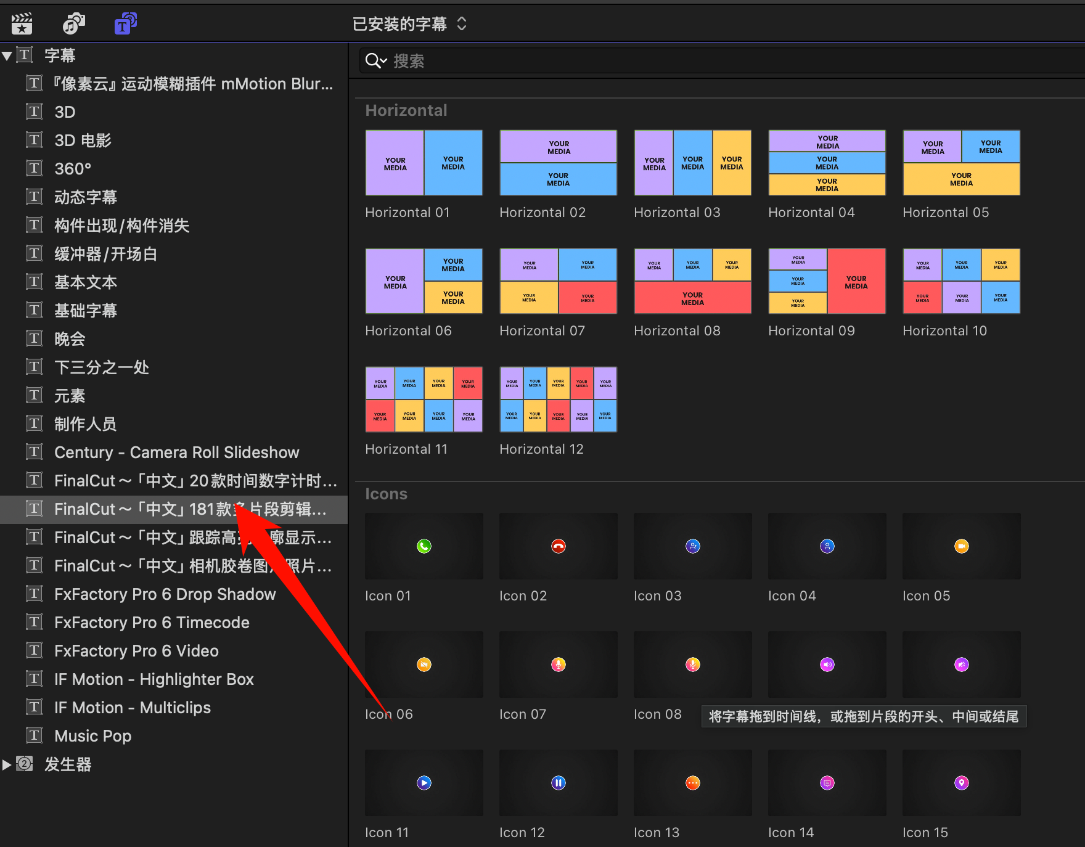
Task: Expand the 发生器 category triangle
Action: pyautogui.click(x=7, y=764)
